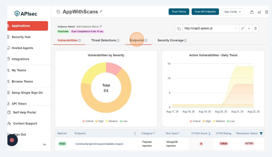Open the analytics chart icon
The height and width of the screenshot is (157, 272).
pos(259,12)
